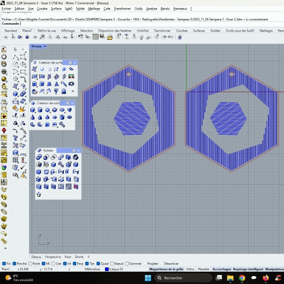
Task: Click the blue Calque 03 layer color swatch
Action: coord(106,269)
